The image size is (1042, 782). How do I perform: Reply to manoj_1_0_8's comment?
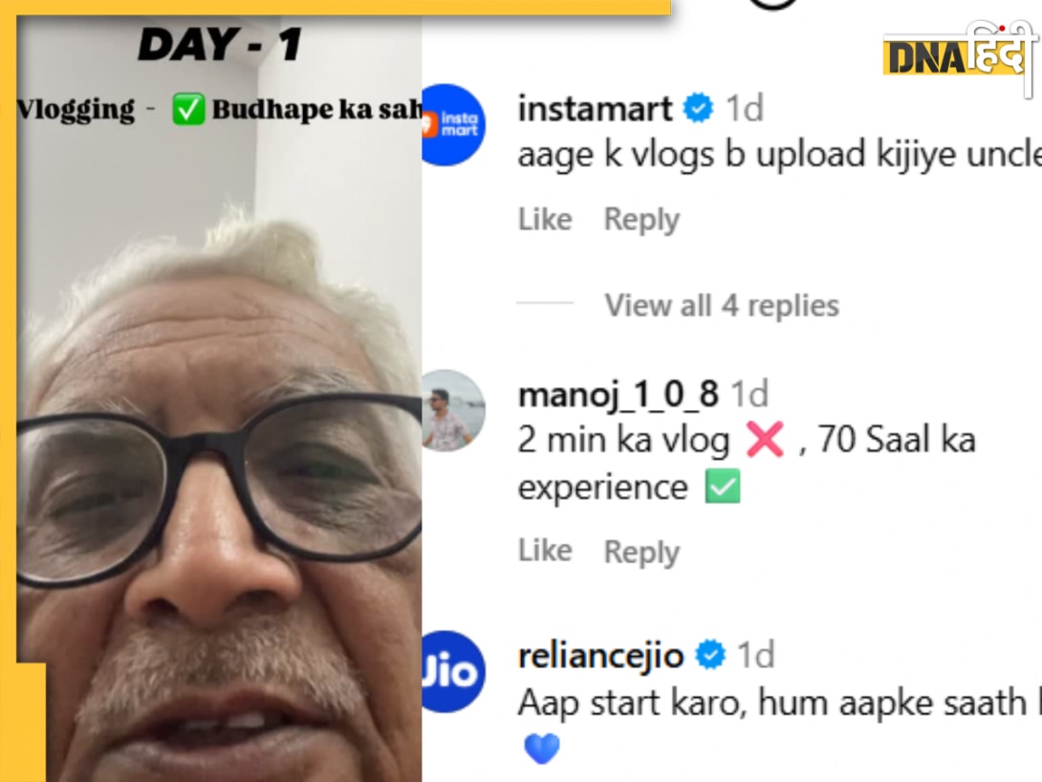(642, 553)
